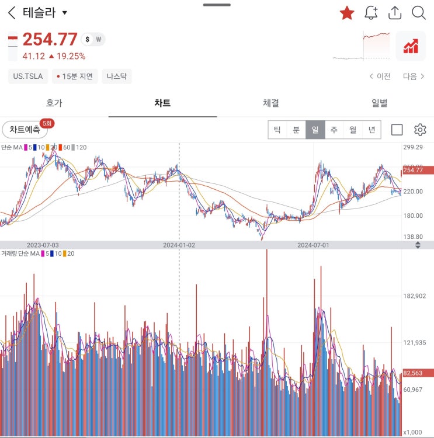The width and height of the screenshot is (434, 438).
Task: Tap the chart pane resize handle arrows
Action: pyautogui.click(x=418, y=245)
